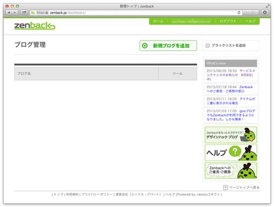The height and width of the screenshot is (207, 274).
Task: Click the zenback logo
Action: pyautogui.click(x=35, y=26)
